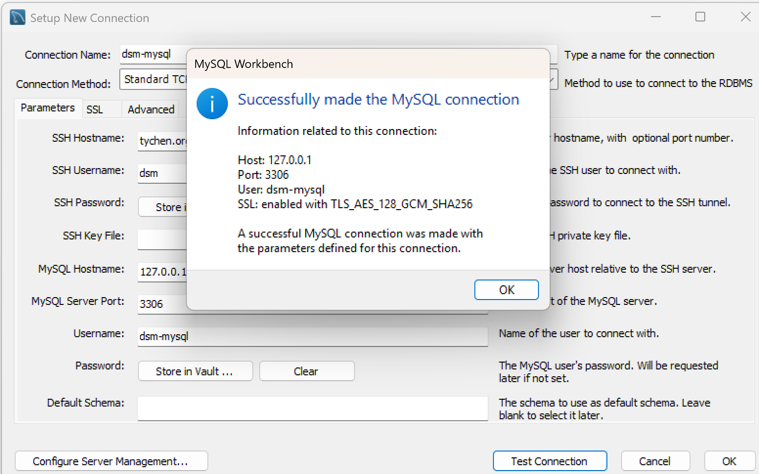
Task: Click OK in the MySQL Workbench success dialog
Action: click(506, 290)
